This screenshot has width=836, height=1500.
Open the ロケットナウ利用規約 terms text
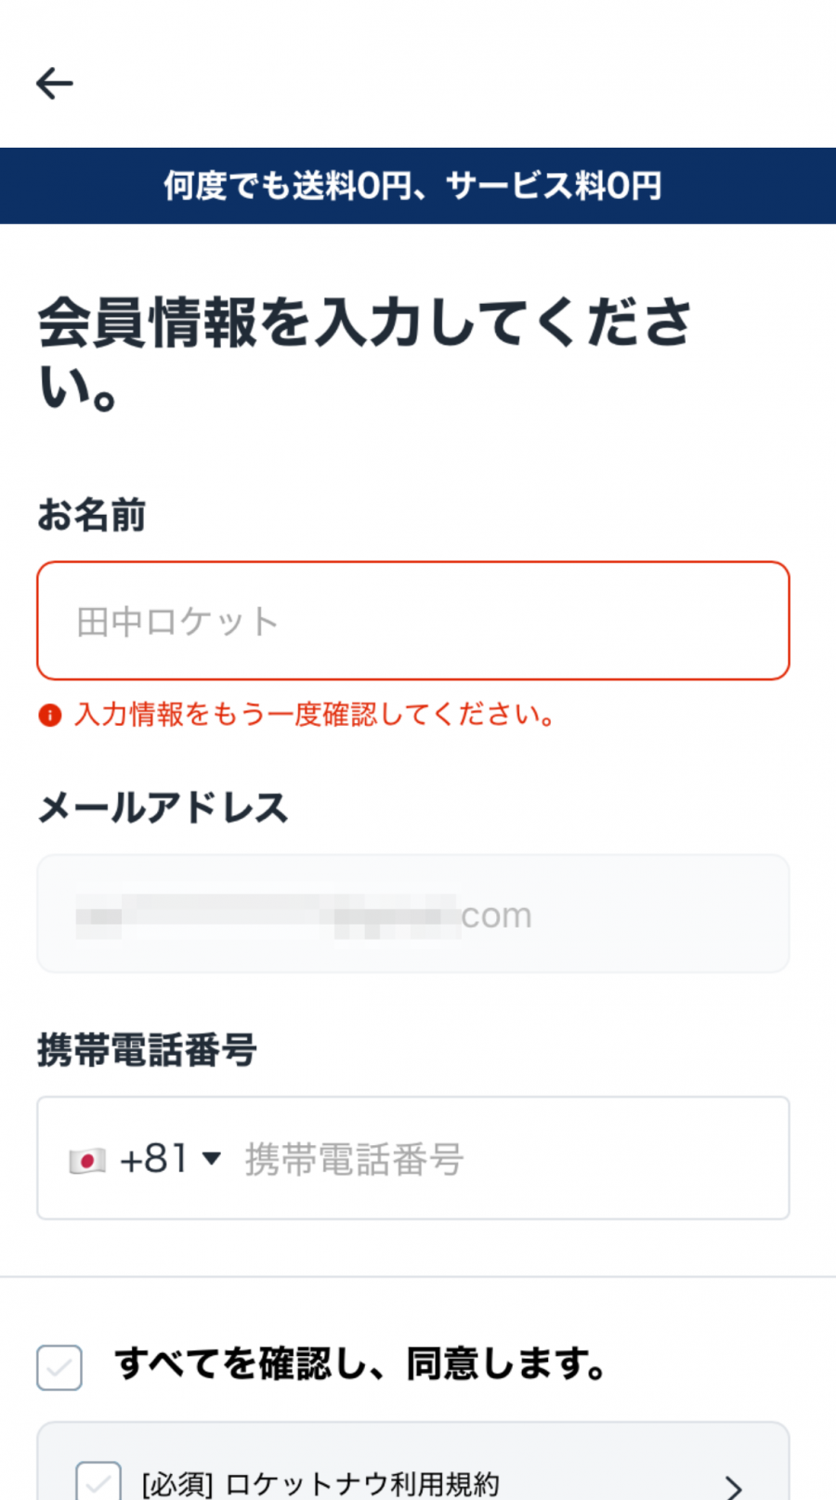pos(362,1483)
